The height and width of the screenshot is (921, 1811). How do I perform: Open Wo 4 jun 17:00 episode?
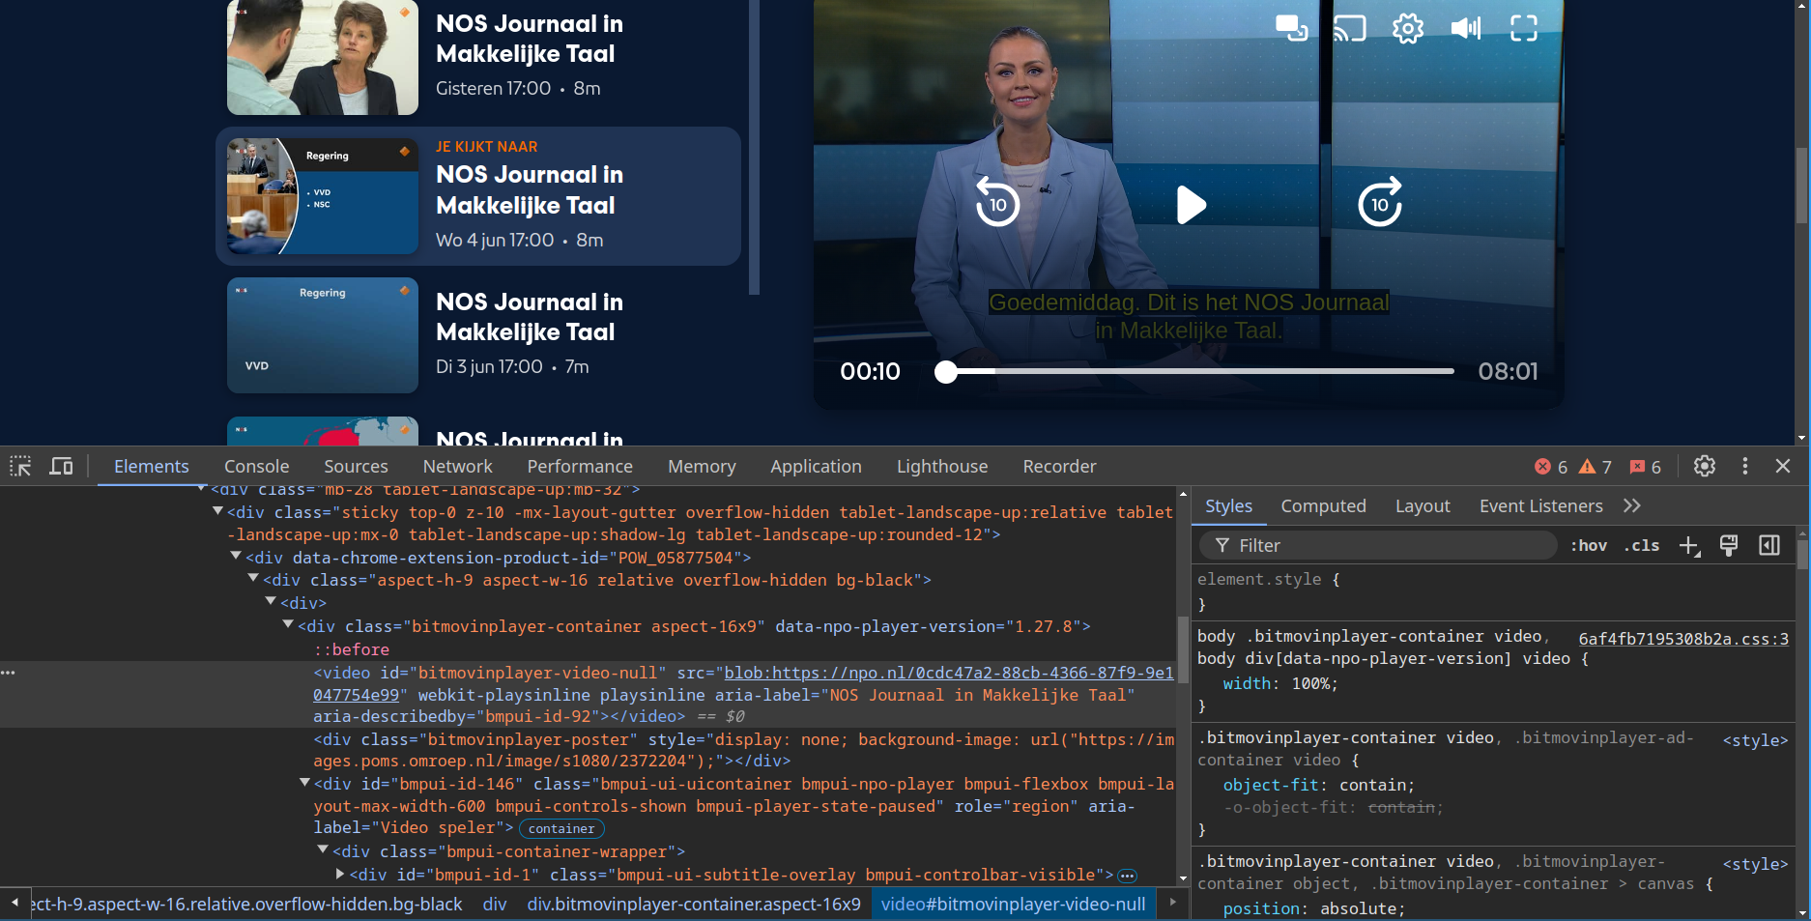point(478,196)
